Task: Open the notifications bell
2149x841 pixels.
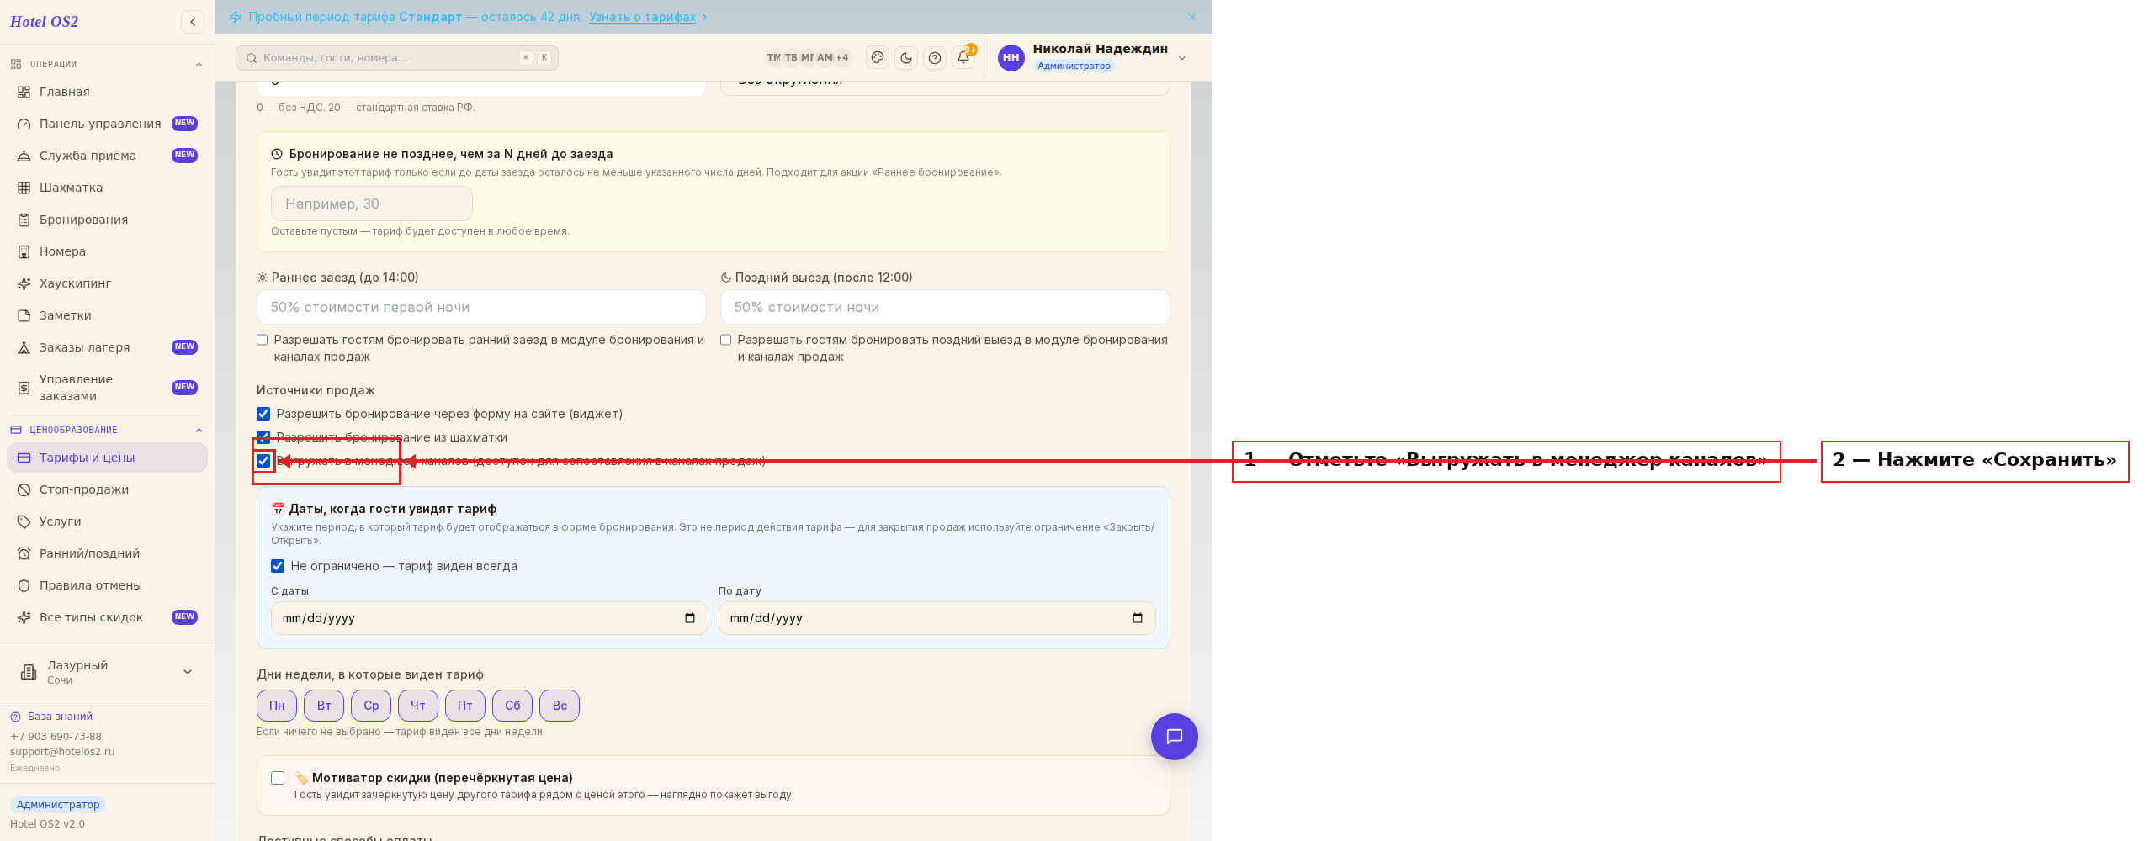Action: [x=963, y=58]
